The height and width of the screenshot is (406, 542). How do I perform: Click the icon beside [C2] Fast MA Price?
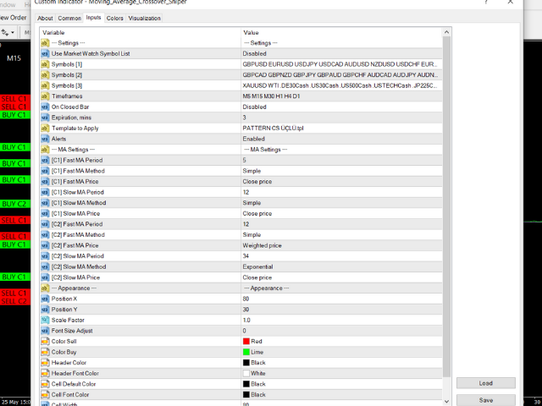pos(45,245)
